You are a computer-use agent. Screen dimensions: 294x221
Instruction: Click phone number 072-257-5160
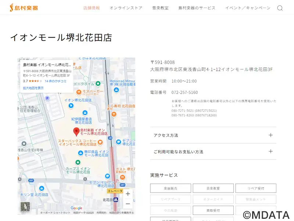pos(184,92)
